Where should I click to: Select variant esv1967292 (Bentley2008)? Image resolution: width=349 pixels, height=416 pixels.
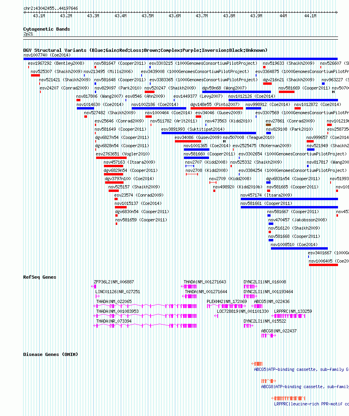(x=56, y=64)
